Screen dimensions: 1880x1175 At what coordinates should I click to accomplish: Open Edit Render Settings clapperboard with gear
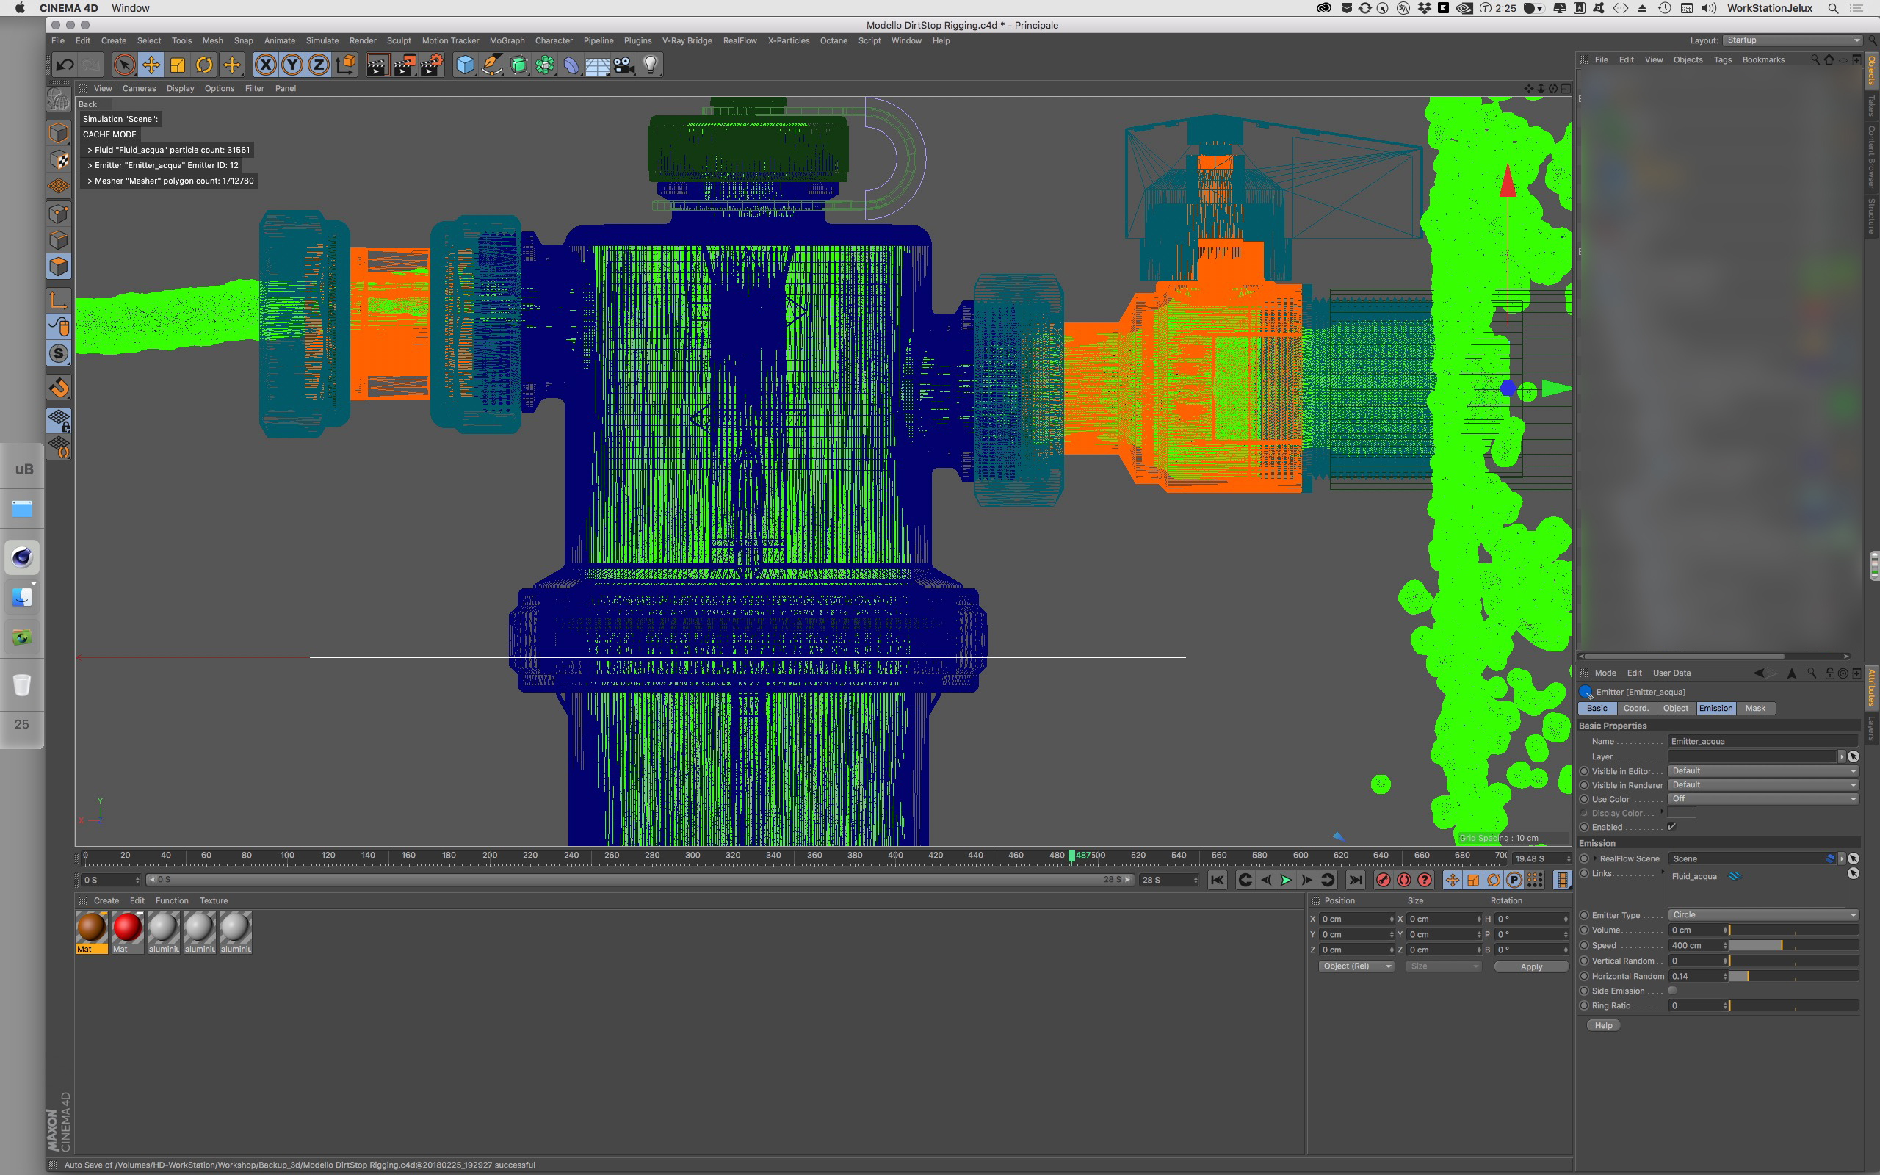(431, 65)
